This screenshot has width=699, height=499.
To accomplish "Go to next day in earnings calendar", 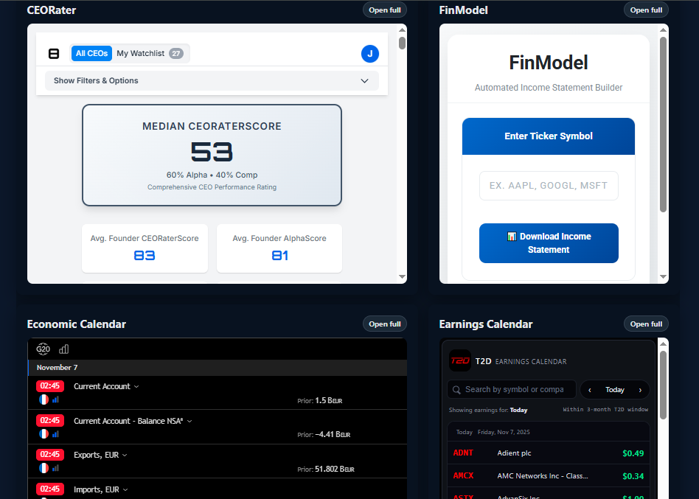I will pyautogui.click(x=640, y=390).
